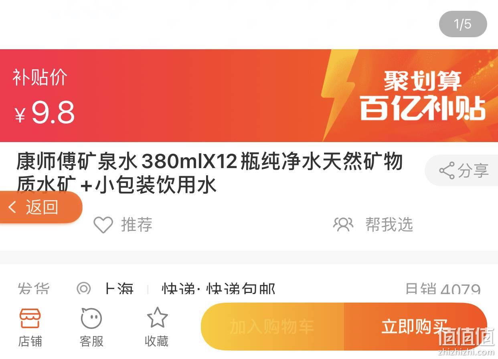The width and height of the screenshot is (498, 359).
Task: Open the 店铺 shop icon
Action: (30, 318)
